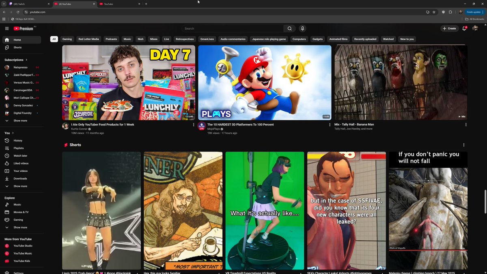Open the Subscriptions header chevron

point(27,60)
